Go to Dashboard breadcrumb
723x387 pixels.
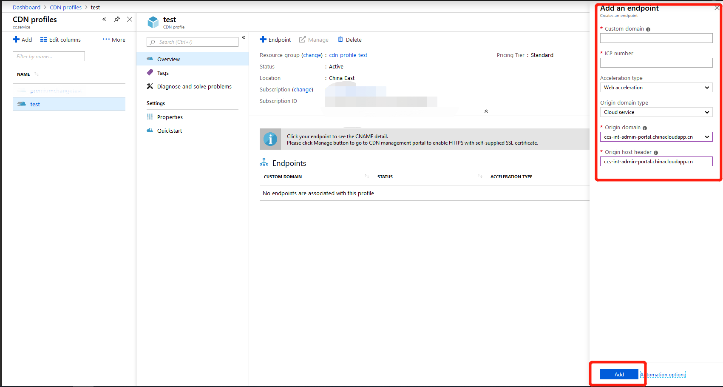26,7
